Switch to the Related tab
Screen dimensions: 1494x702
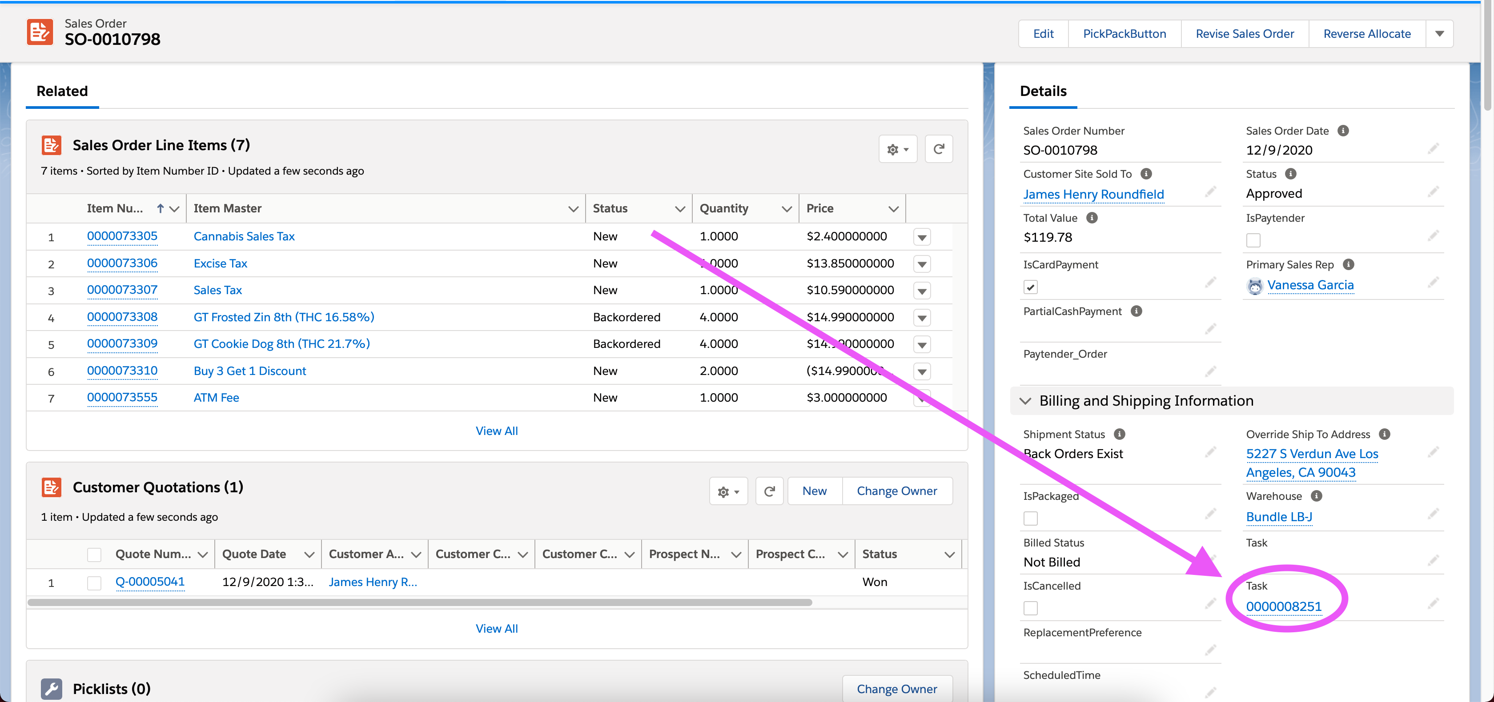point(62,91)
